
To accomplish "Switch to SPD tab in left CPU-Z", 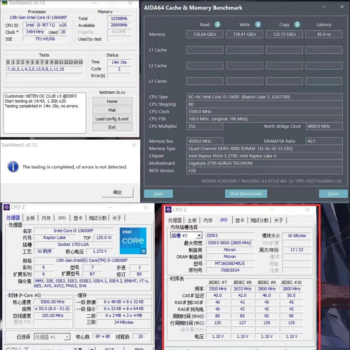I will click(x=62, y=218).
